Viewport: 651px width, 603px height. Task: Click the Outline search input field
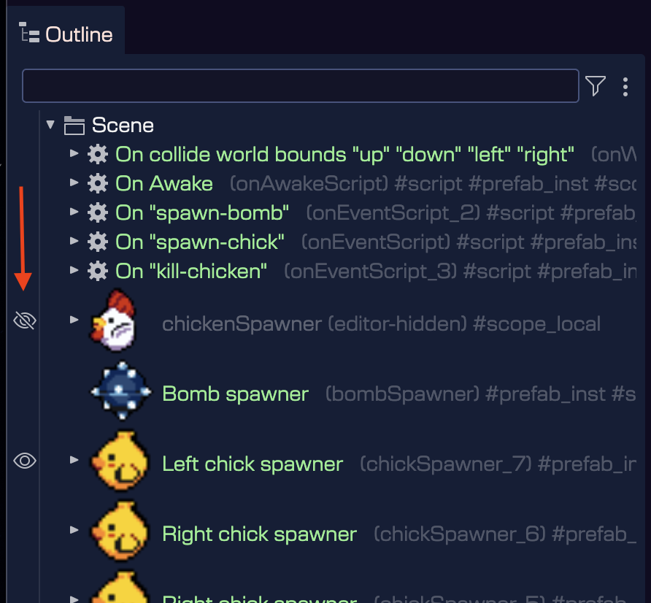tap(300, 86)
